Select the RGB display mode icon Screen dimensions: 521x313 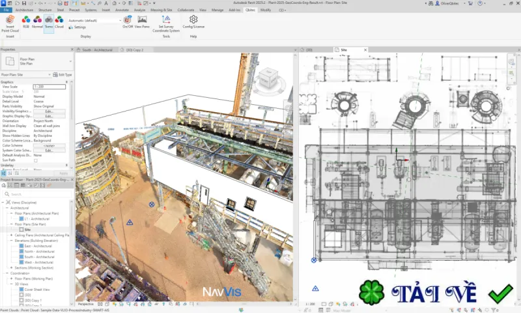pyautogui.click(x=26, y=20)
